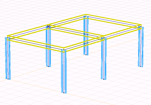Select the base node of the rearmost column

tap(86, 55)
